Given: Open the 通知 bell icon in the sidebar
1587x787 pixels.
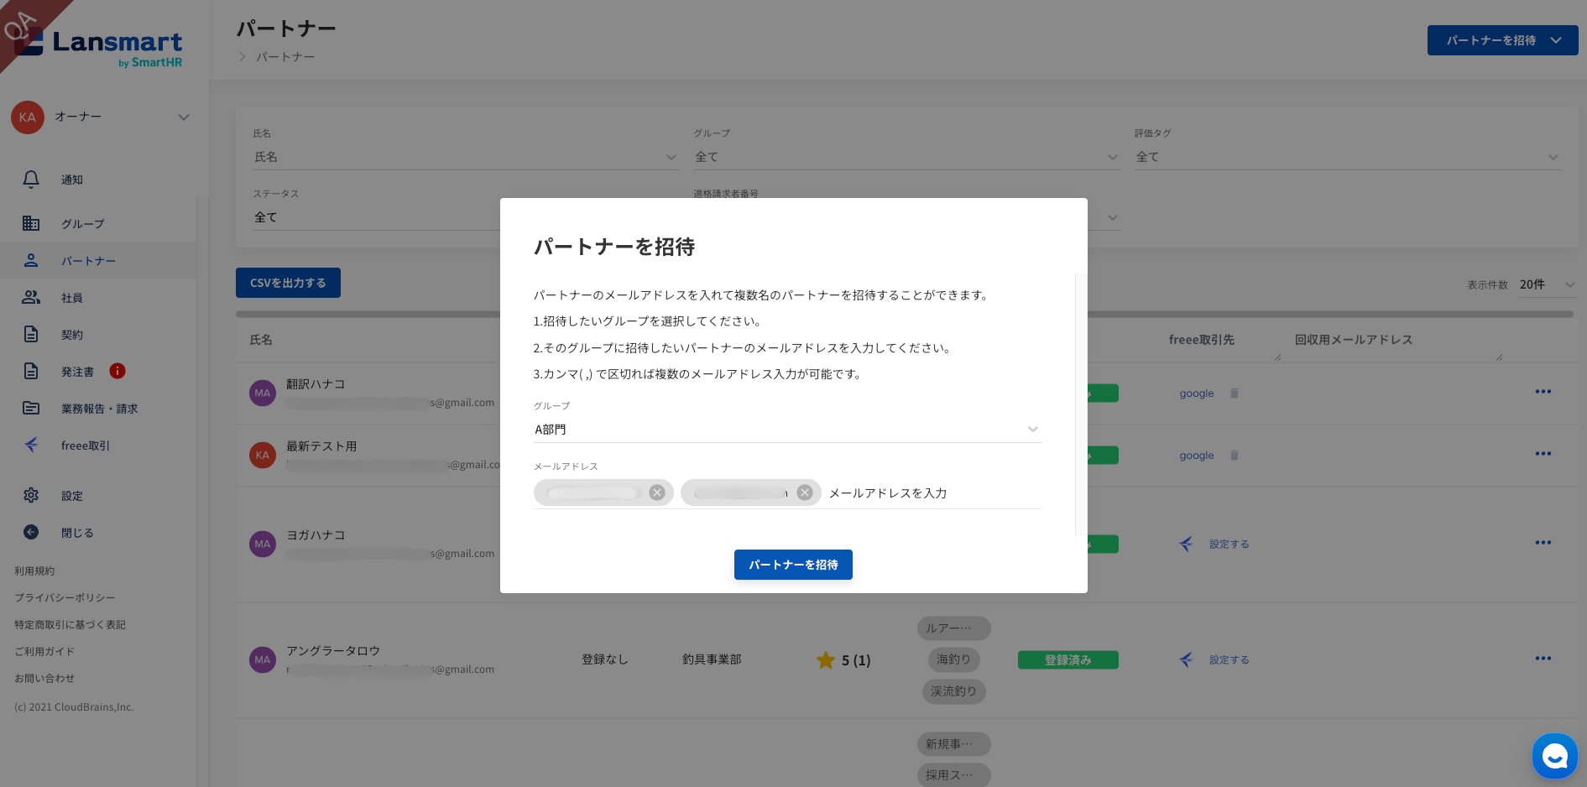Looking at the screenshot, I should 31,180.
